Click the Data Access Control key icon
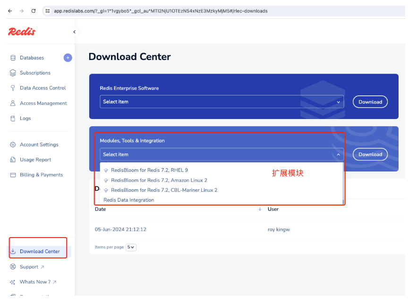Image resolution: width=417 pixels, height=299 pixels. 13,88
